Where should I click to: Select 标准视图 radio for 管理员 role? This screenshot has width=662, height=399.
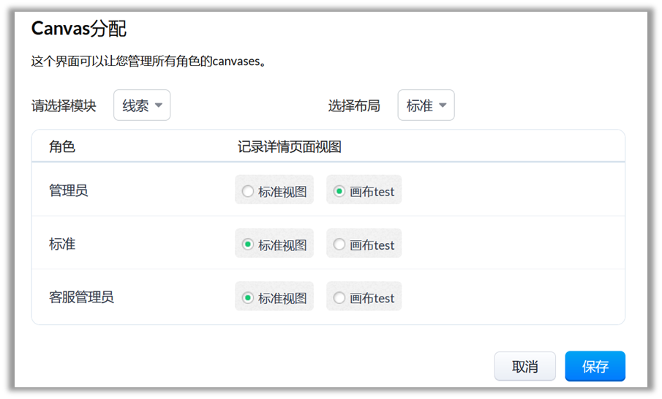pos(248,191)
